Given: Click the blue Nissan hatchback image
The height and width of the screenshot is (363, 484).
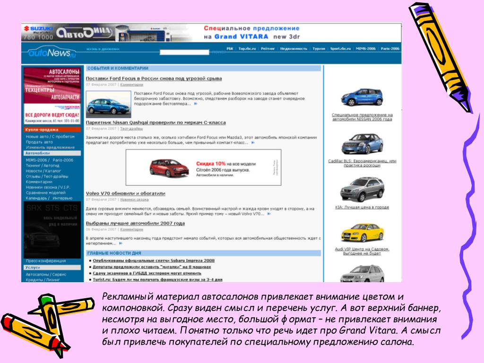Looking at the screenshot, I should tap(362, 97).
